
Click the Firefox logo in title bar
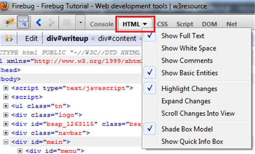4,6
